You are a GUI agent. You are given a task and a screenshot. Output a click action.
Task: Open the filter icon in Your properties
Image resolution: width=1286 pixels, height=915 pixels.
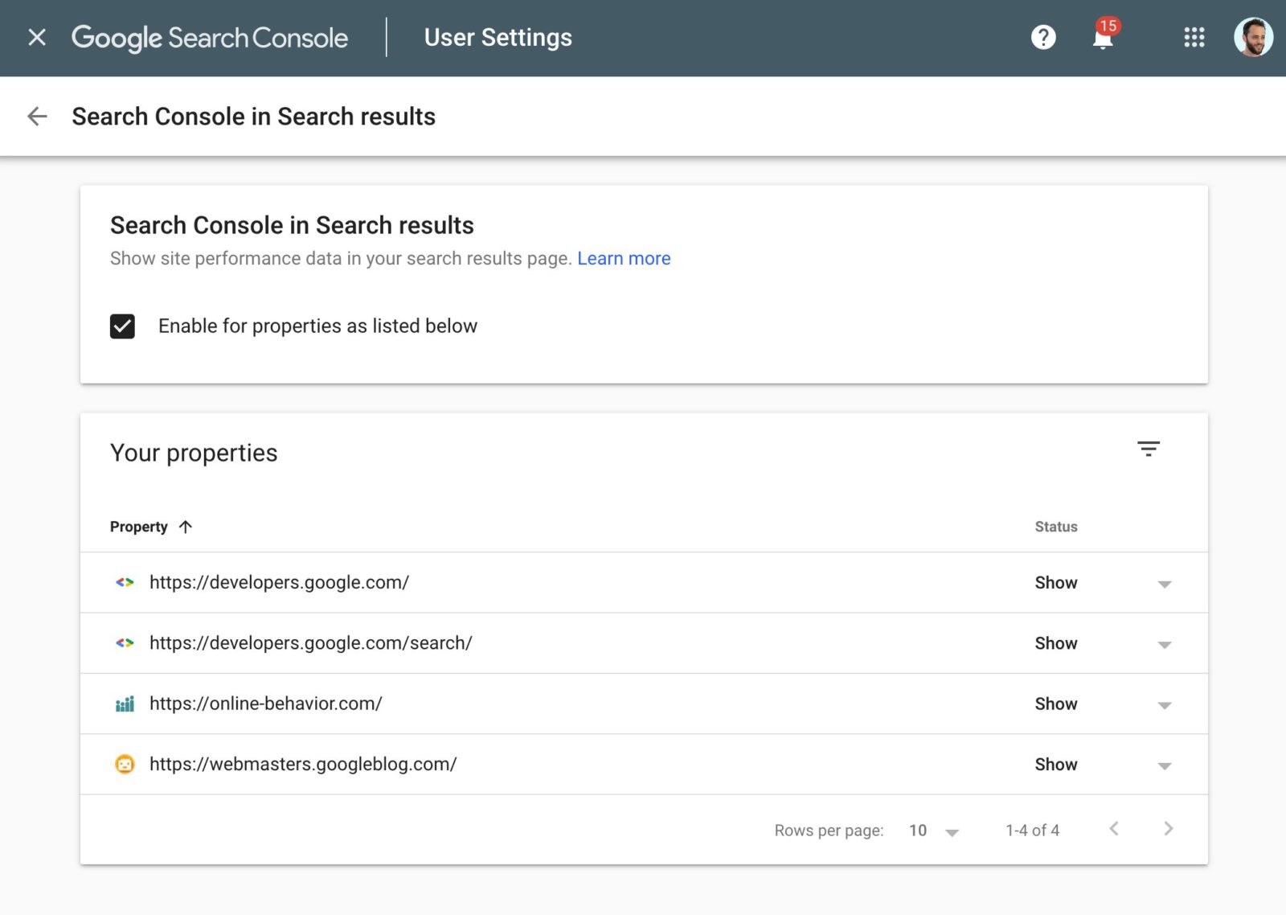pos(1149,449)
